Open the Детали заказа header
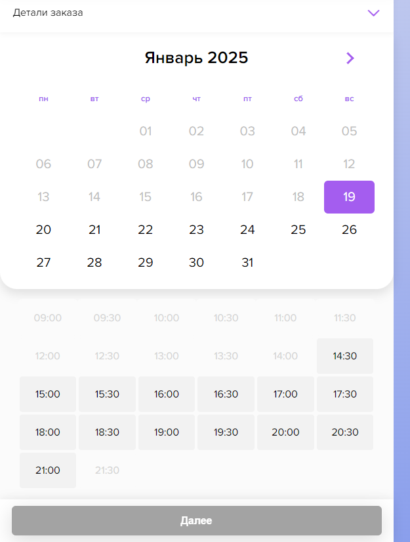The image size is (410, 542). (x=196, y=13)
